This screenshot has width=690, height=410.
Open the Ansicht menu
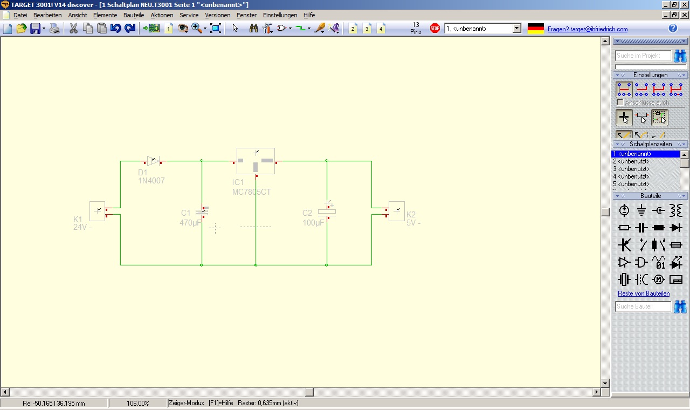[78, 15]
